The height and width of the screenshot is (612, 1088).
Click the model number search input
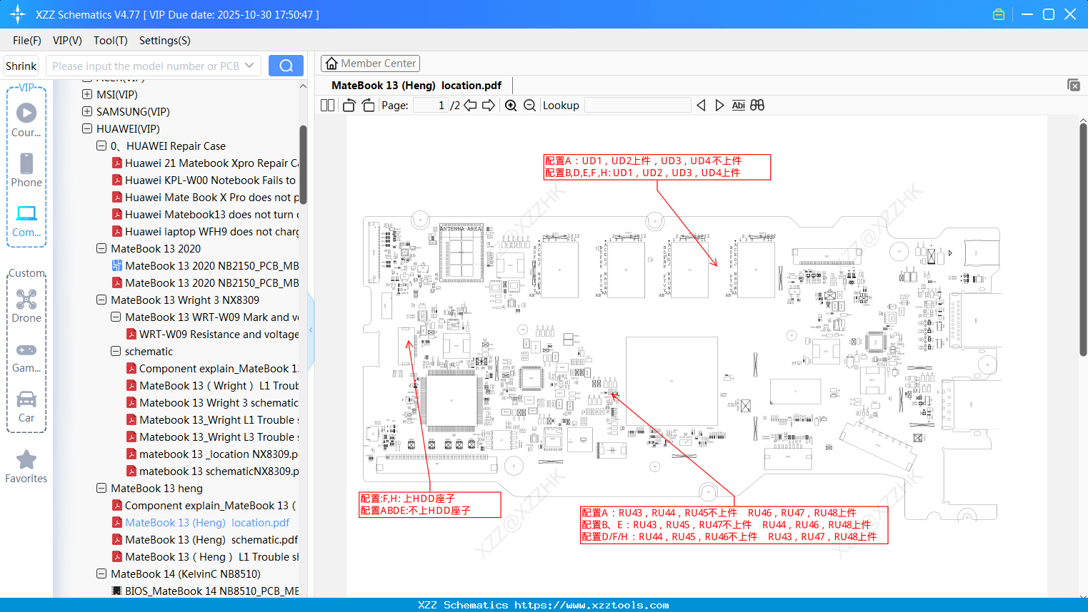pyautogui.click(x=146, y=66)
